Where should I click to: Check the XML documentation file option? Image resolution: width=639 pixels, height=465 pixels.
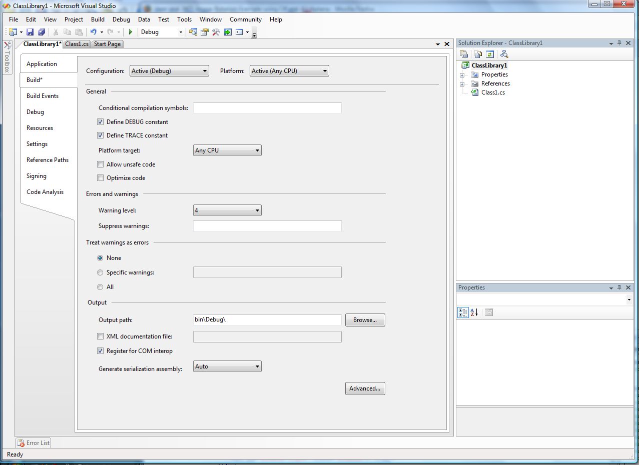point(100,336)
